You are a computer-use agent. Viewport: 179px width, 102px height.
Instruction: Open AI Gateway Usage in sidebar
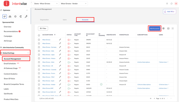click(11, 68)
